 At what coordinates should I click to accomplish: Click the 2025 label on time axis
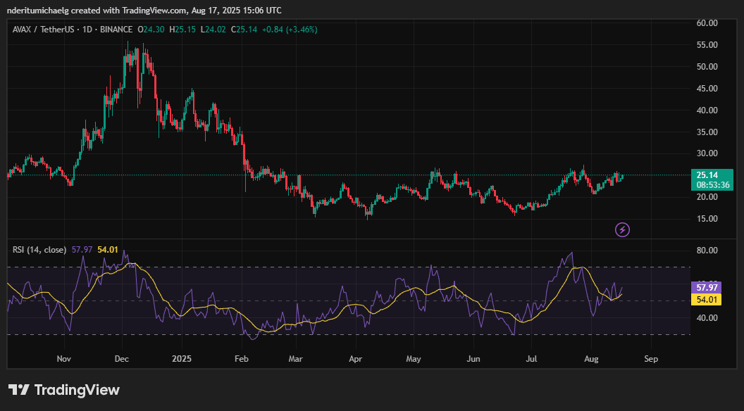(182, 359)
